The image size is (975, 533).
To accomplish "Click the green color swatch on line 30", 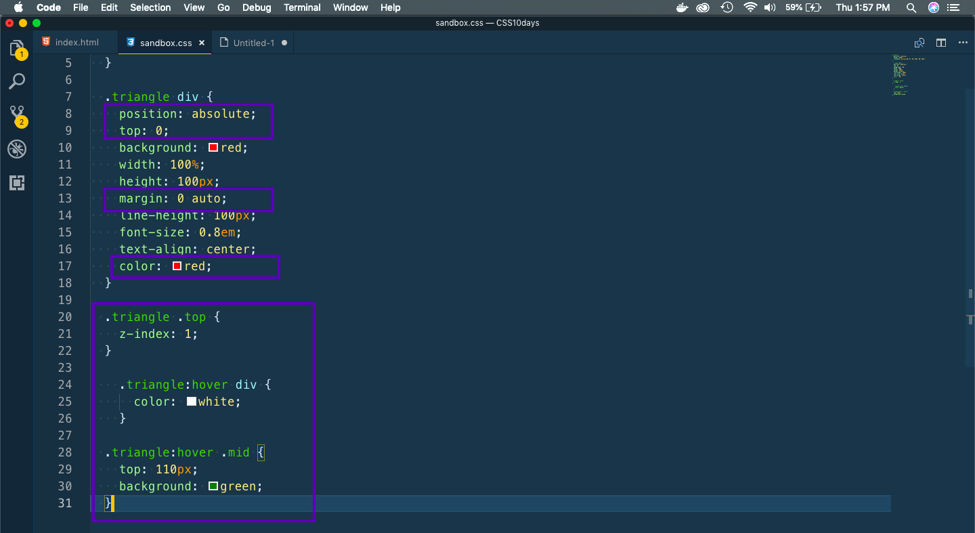I will coord(213,486).
